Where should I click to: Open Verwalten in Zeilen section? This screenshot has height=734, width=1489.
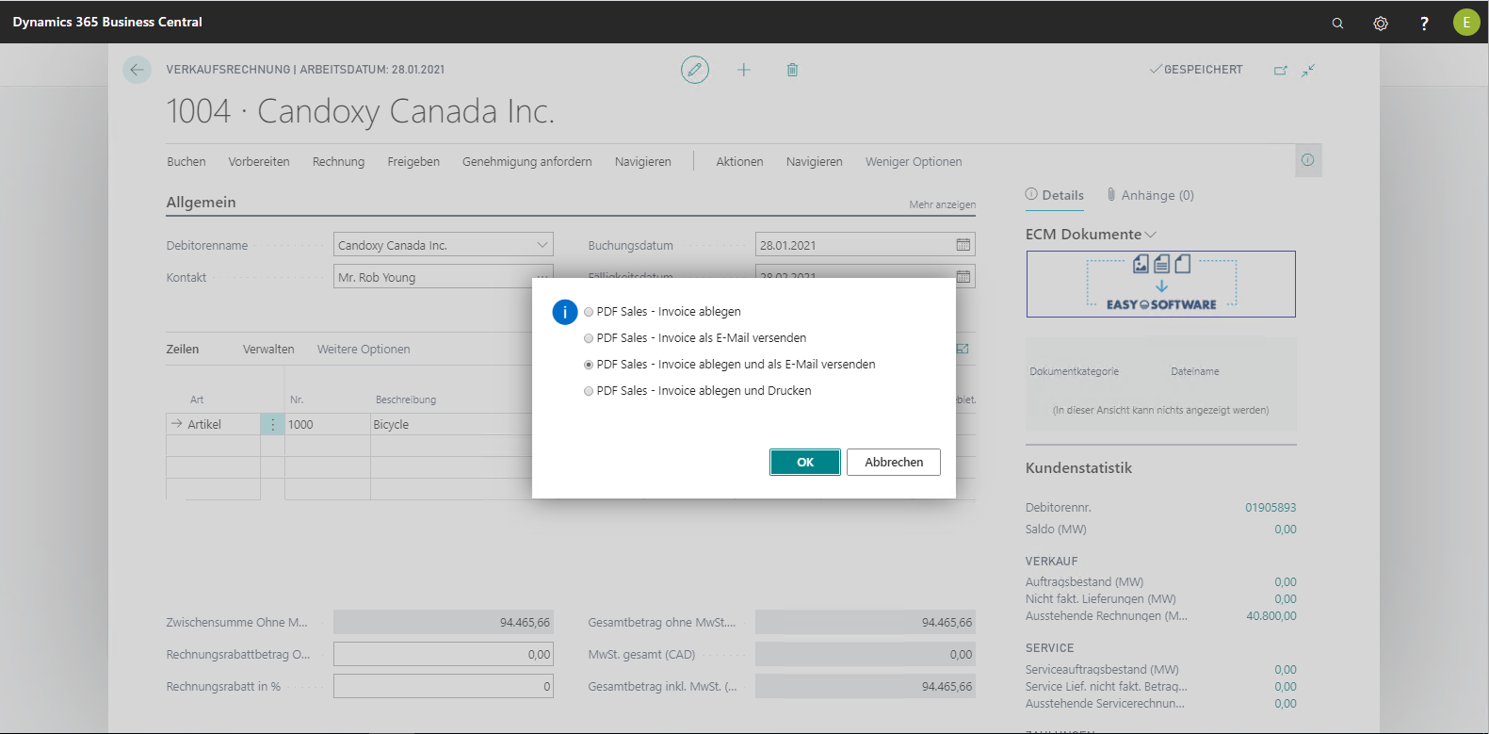pos(268,350)
